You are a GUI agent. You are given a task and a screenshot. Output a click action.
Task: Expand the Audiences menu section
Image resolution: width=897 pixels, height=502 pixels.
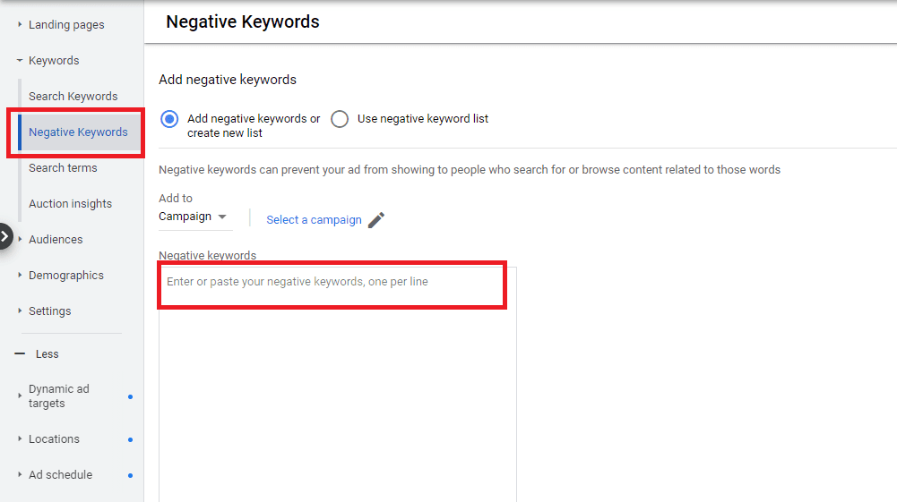pyautogui.click(x=56, y=240)
